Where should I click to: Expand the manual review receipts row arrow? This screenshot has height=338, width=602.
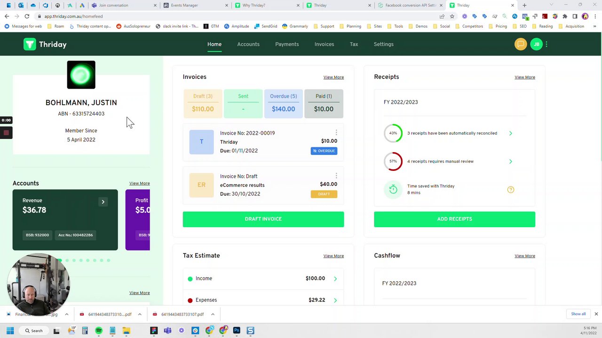511,161
